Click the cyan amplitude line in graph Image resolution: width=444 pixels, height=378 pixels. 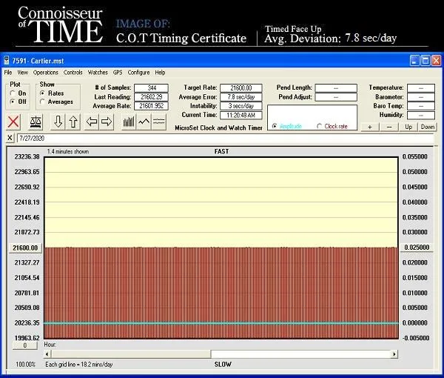pos(221,323)
